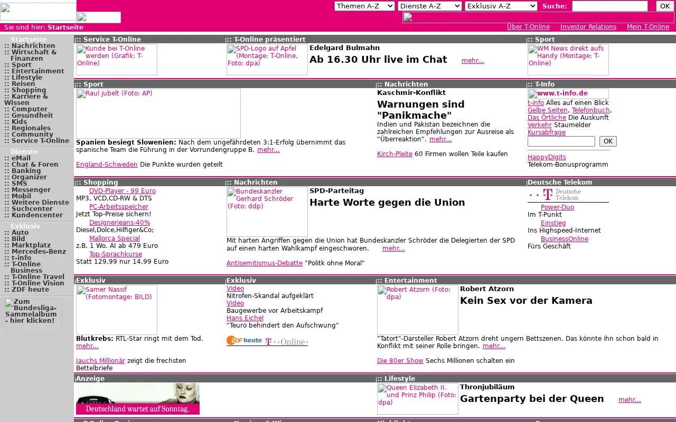Click the ZDF heute T-Online logo

coord(267,341)
